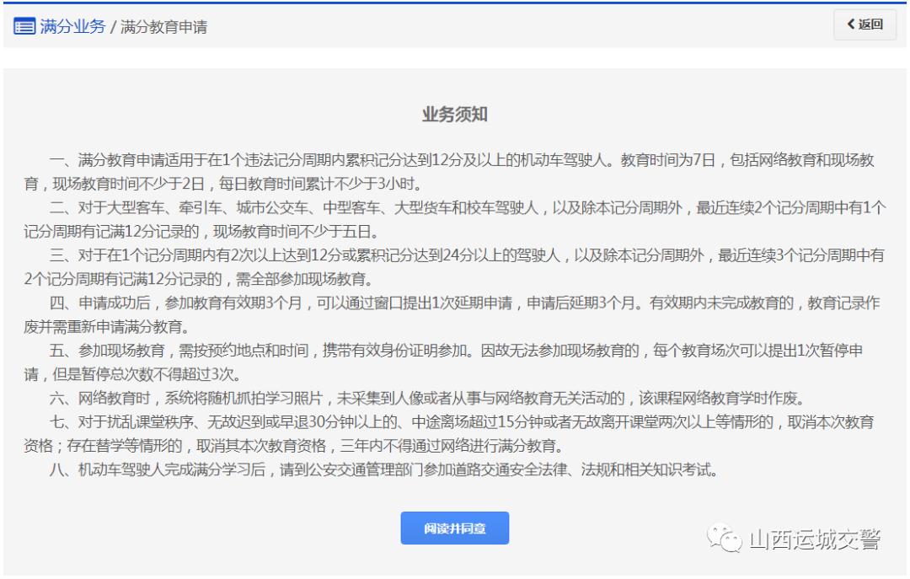The width and height of the screenshot is (910, 579).
Task: Click the list icon beside 满分业务
Action: point(24,26)
